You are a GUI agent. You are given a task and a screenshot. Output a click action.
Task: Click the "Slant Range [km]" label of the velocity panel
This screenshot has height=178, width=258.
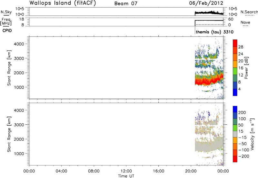9,134
